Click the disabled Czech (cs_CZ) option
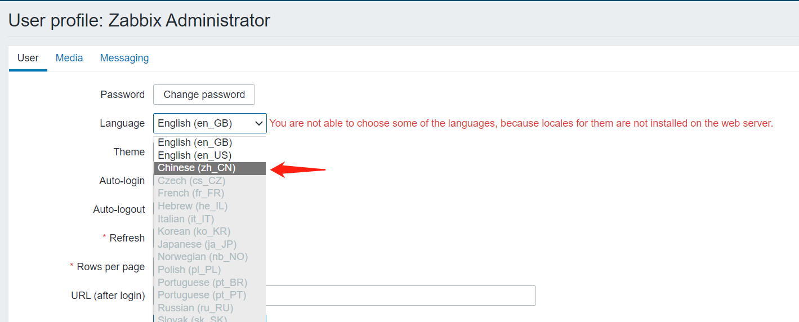 click(191, 181)
